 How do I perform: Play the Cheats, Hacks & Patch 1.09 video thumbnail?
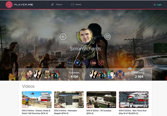click(x=37, y=100)
